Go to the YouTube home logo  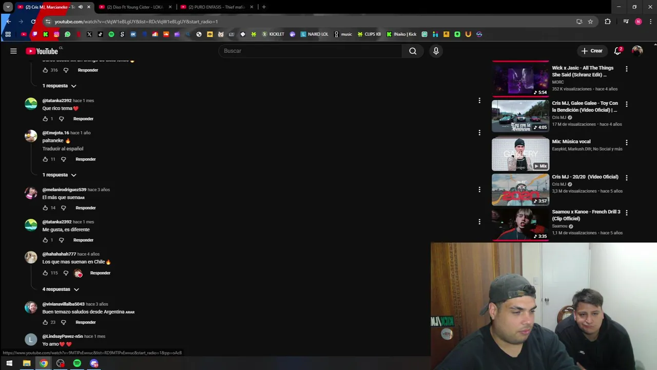(42, 51)
